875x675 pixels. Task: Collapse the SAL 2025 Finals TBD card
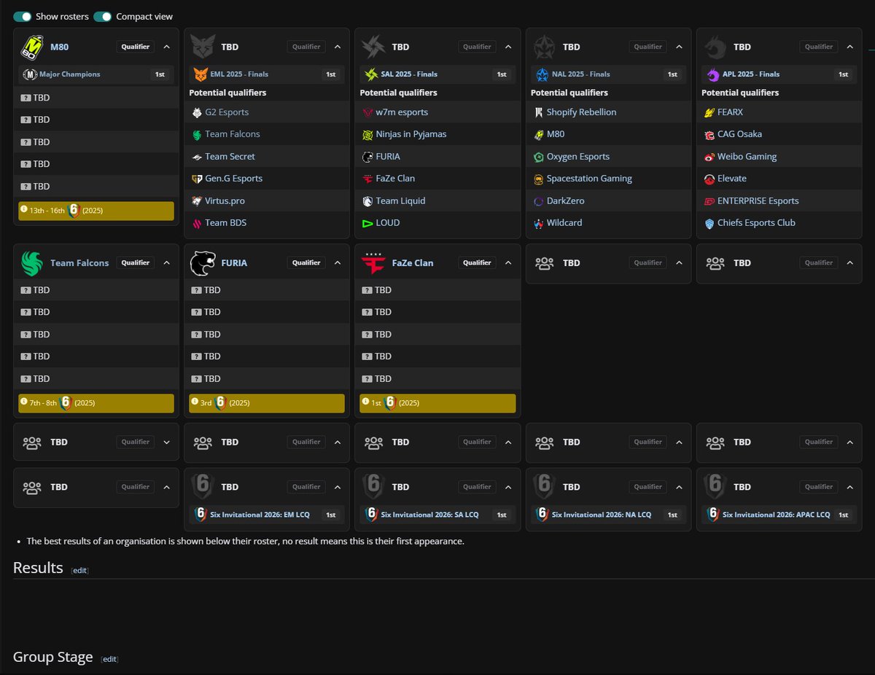click(508, 47)
